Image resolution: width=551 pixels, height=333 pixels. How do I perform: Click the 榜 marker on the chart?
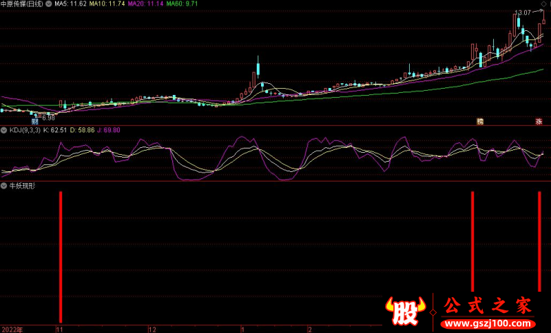click(480, 121)
